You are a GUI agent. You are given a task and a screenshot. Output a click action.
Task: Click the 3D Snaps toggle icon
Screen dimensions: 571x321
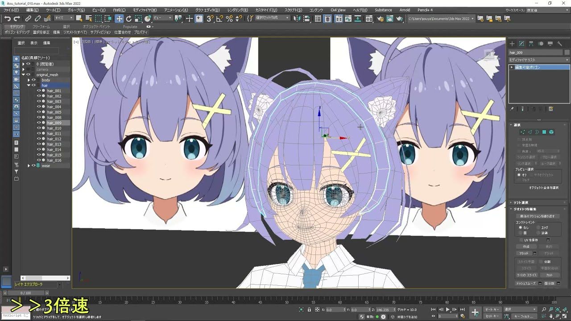(210, 19)
